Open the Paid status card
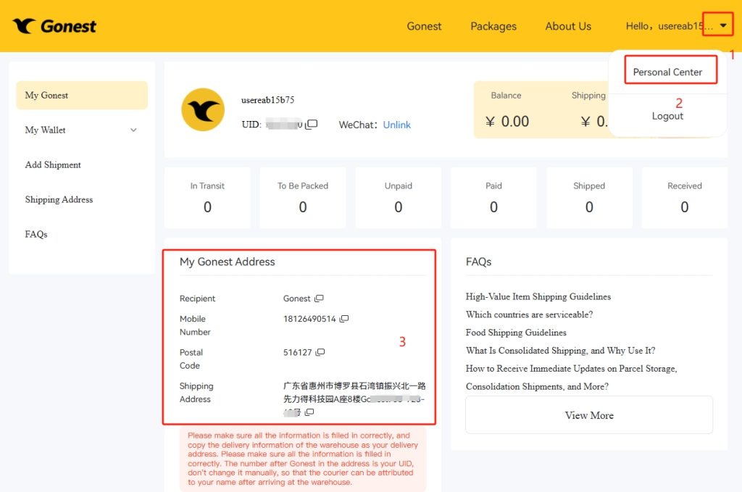742x492 pixels. [493, 198]
